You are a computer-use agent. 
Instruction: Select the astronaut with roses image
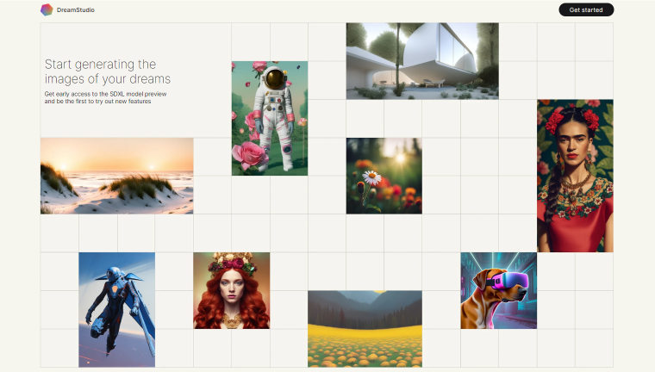(270, 118)
